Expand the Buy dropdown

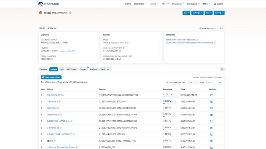[x=186, y=13]
